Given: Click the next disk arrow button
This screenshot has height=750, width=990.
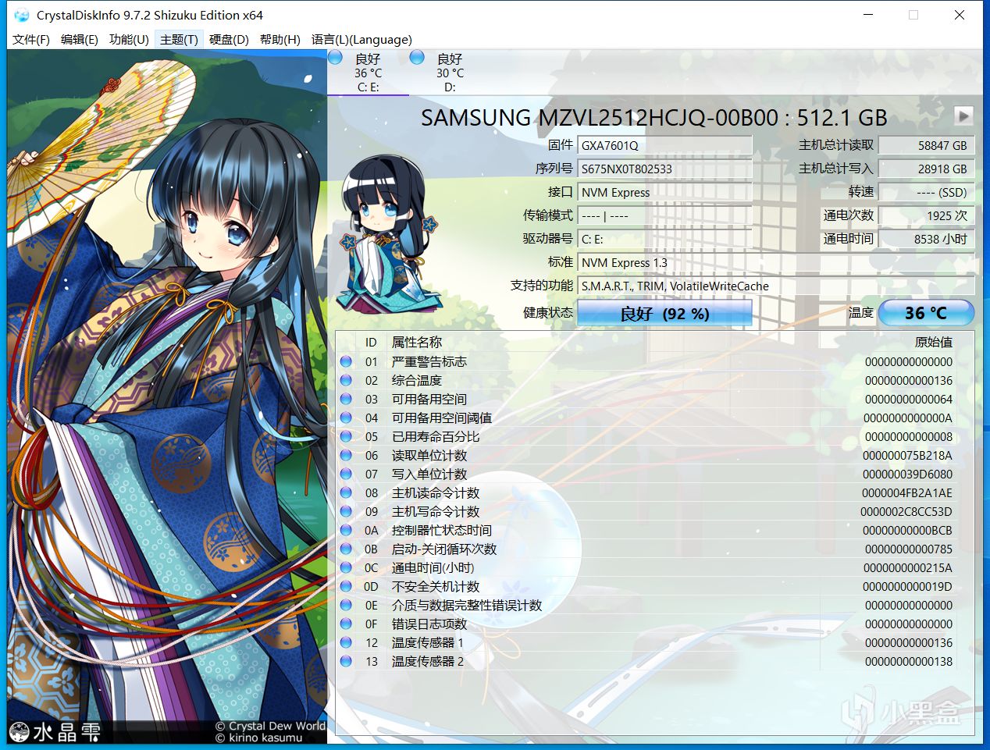Looking at the screenshot, I should tap(963, 116).
